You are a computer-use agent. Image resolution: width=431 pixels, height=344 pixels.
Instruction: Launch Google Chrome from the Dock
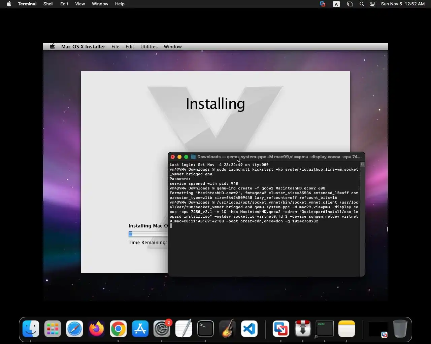(118, 329)
